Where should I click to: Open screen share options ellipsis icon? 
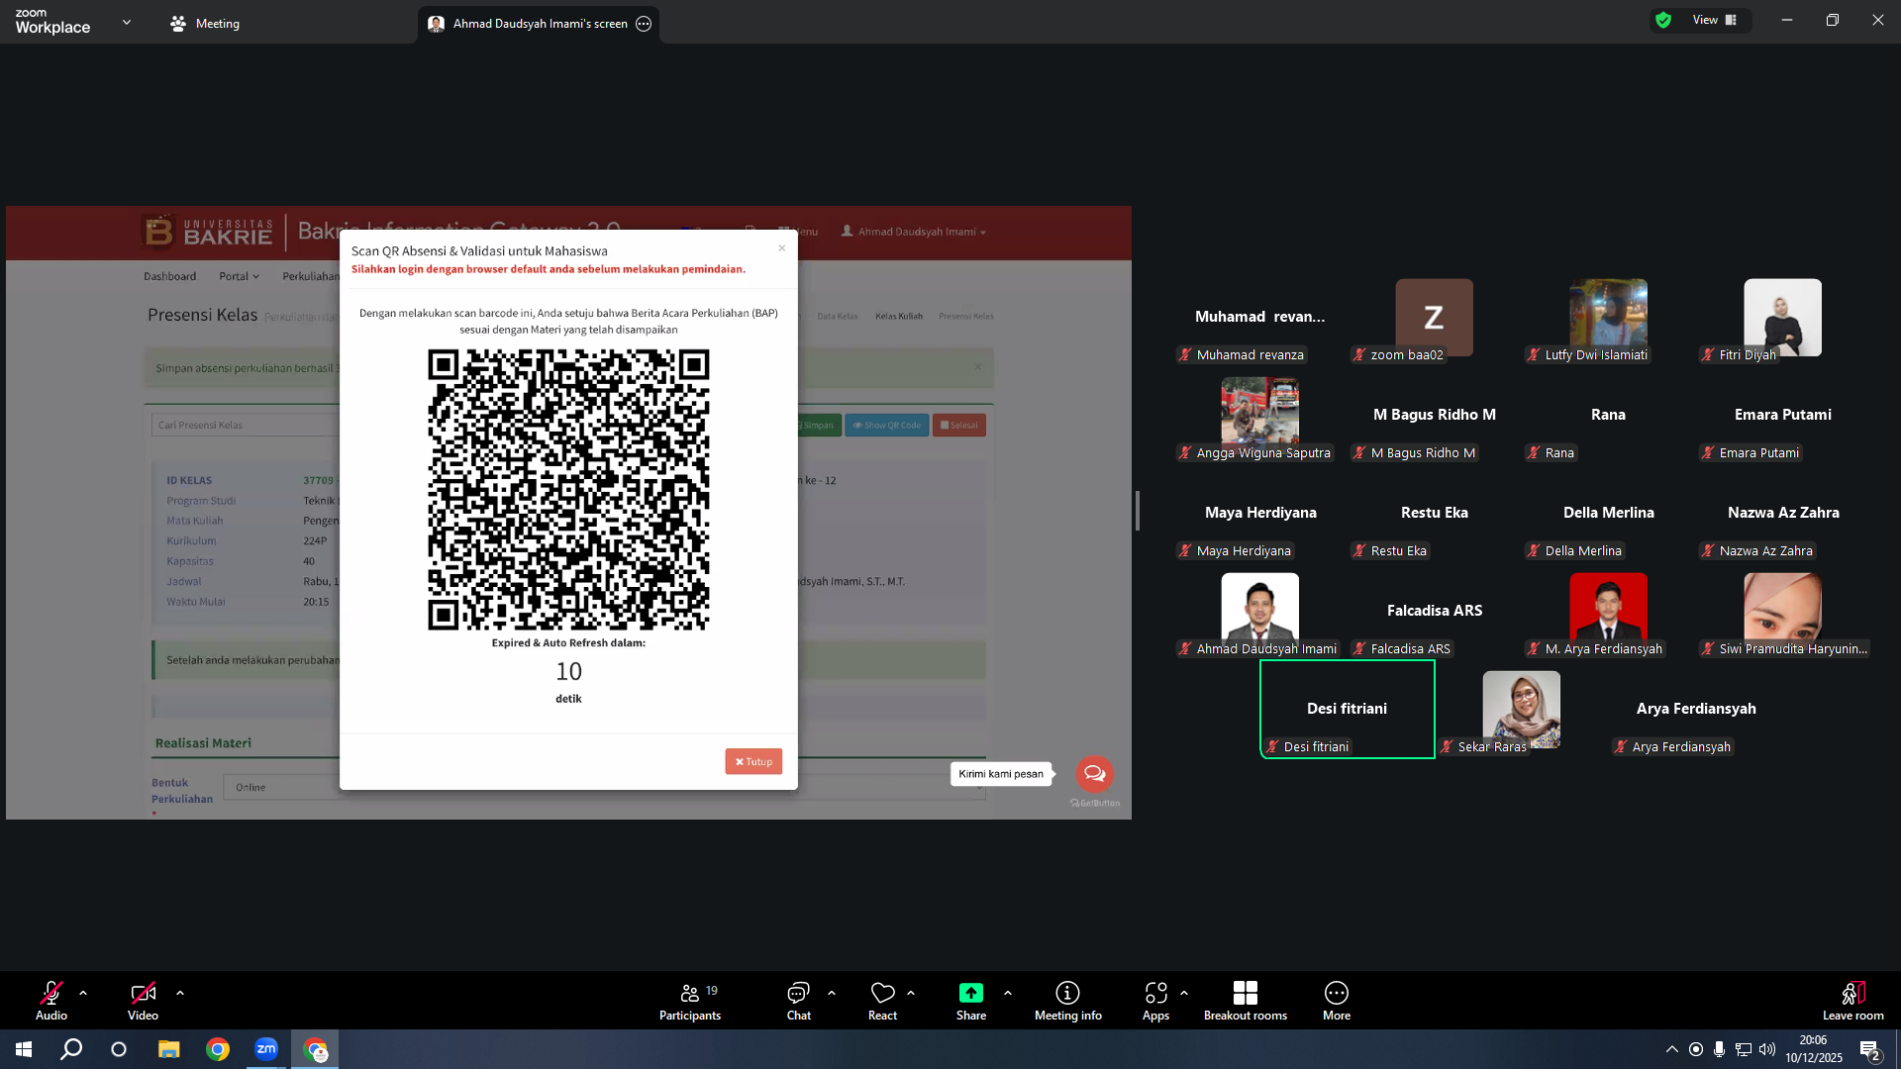(644, 24)
